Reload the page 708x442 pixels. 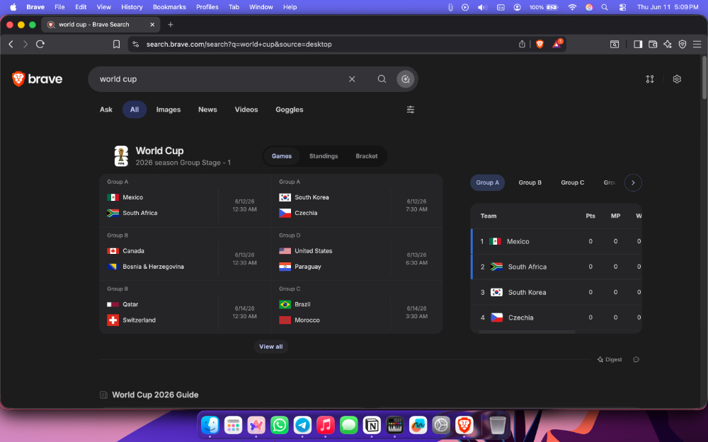[x=40, y=44]
